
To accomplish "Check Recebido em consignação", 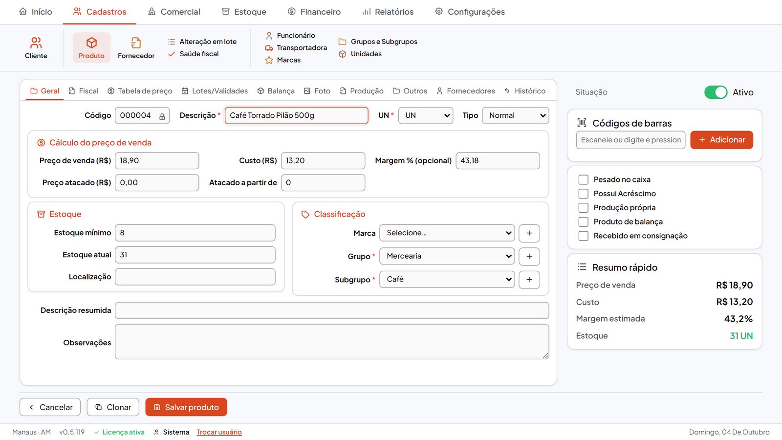I will [583, 236].
